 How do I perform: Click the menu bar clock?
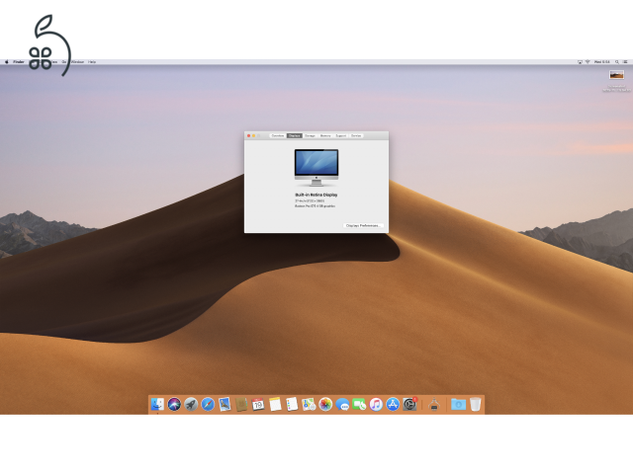602,62
